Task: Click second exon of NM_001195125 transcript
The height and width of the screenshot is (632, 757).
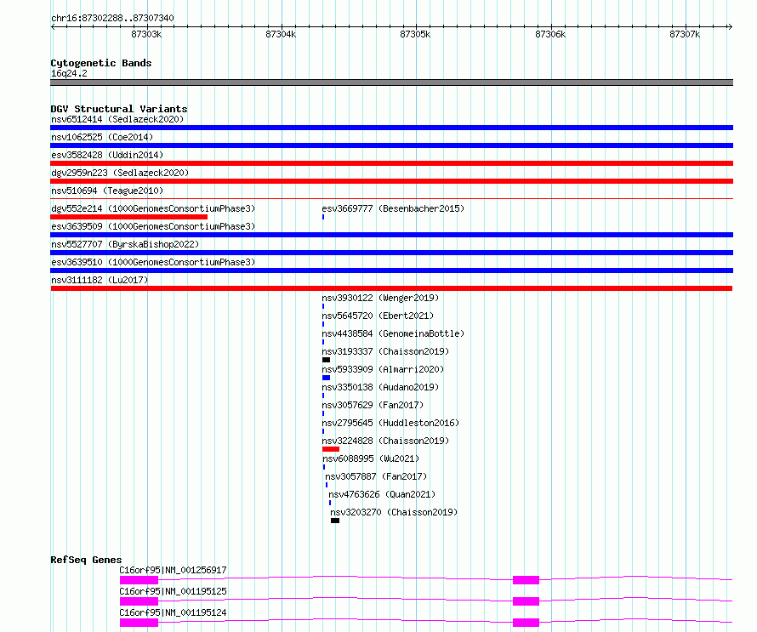Action: (526, 601)
